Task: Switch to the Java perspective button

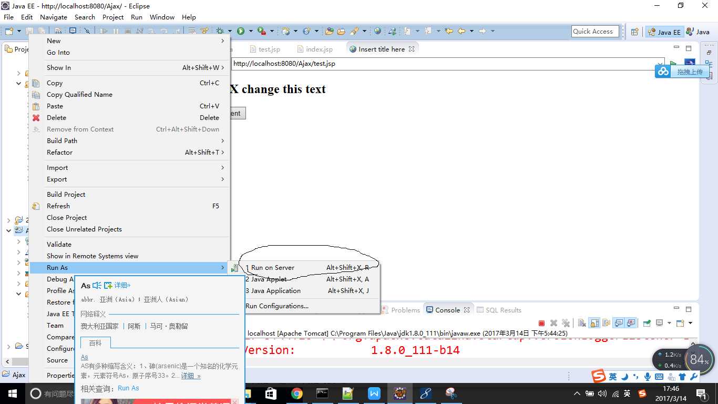Action: tap(698, 32)
